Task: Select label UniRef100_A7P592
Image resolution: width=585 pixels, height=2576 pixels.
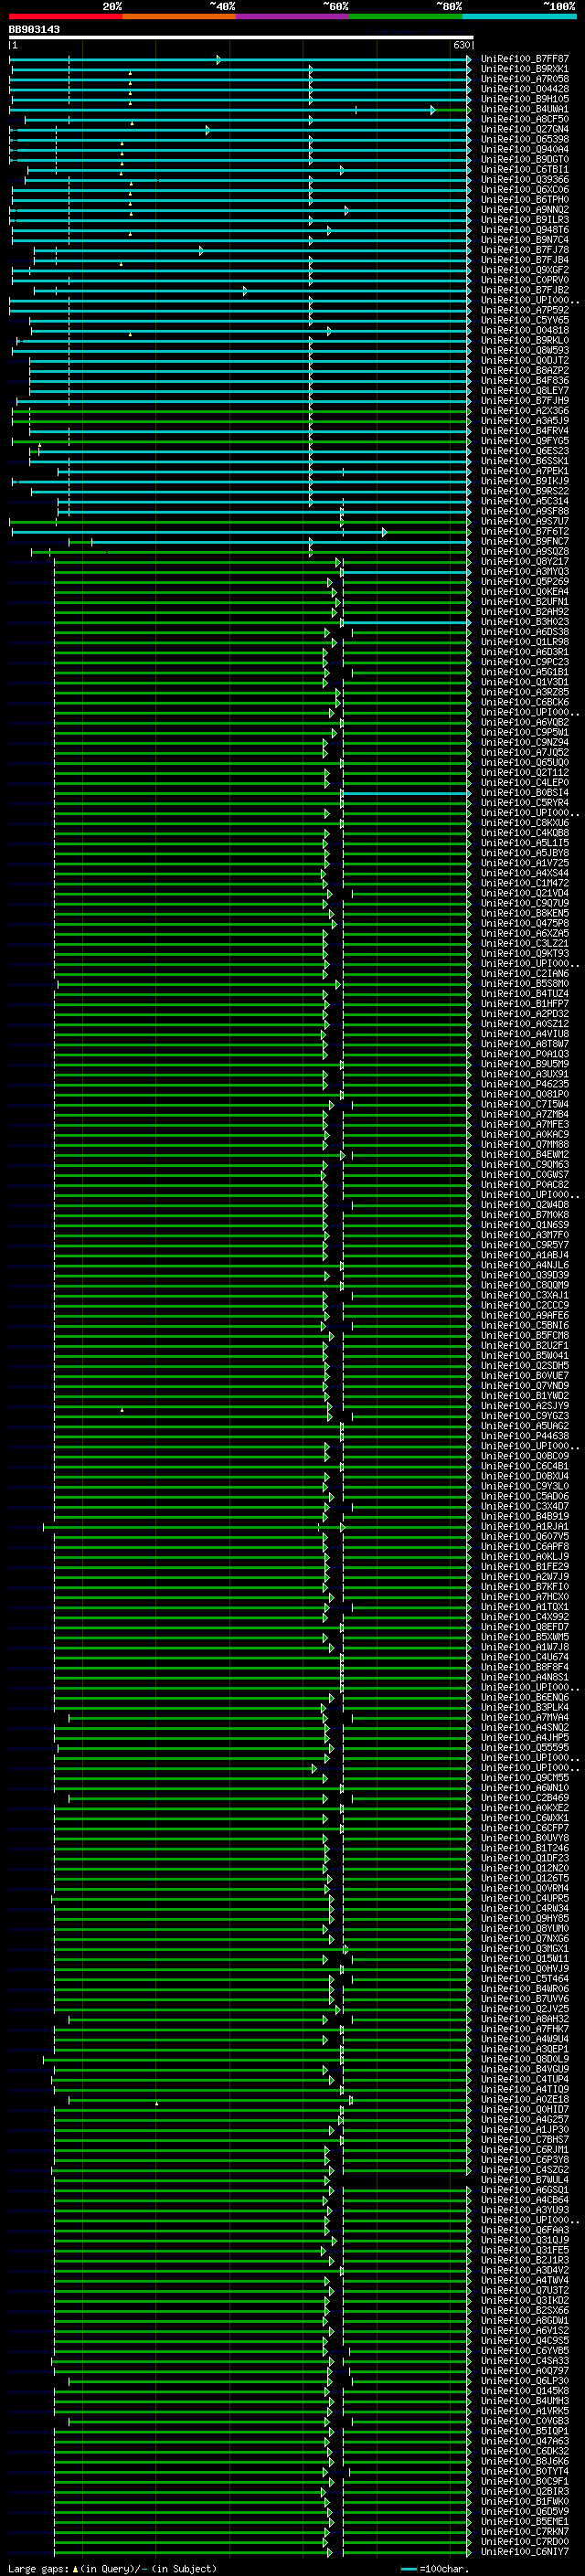Action: [x=525, y=310]
